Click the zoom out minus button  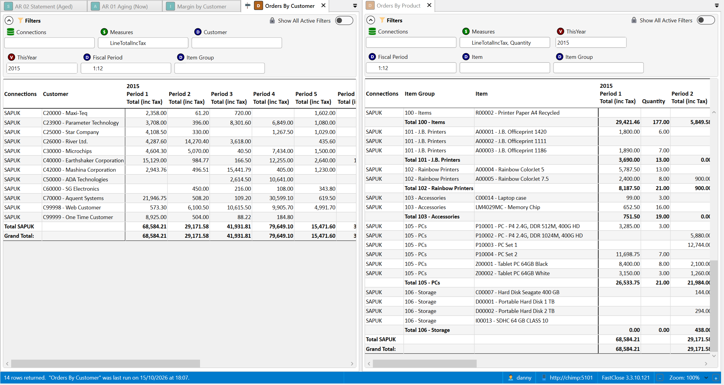tap(660, 377)
